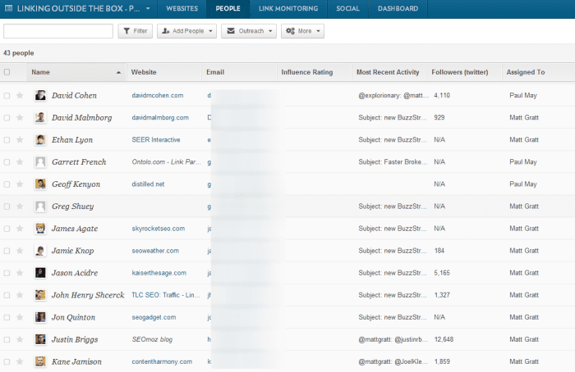Star the Kane Jamison row
575x372 pixels.
click(x=20, y=362)
